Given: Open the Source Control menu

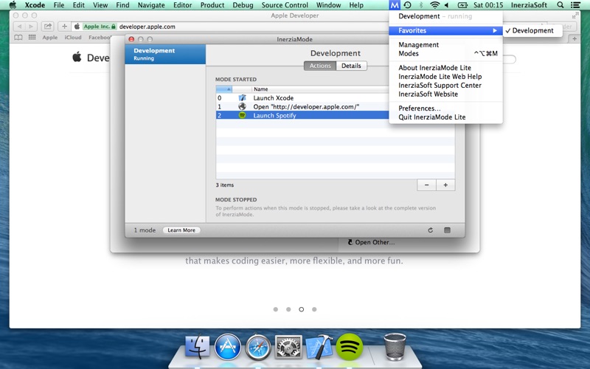Looking at the screenshot, I should pyautogui.click(x=285, y=5).
